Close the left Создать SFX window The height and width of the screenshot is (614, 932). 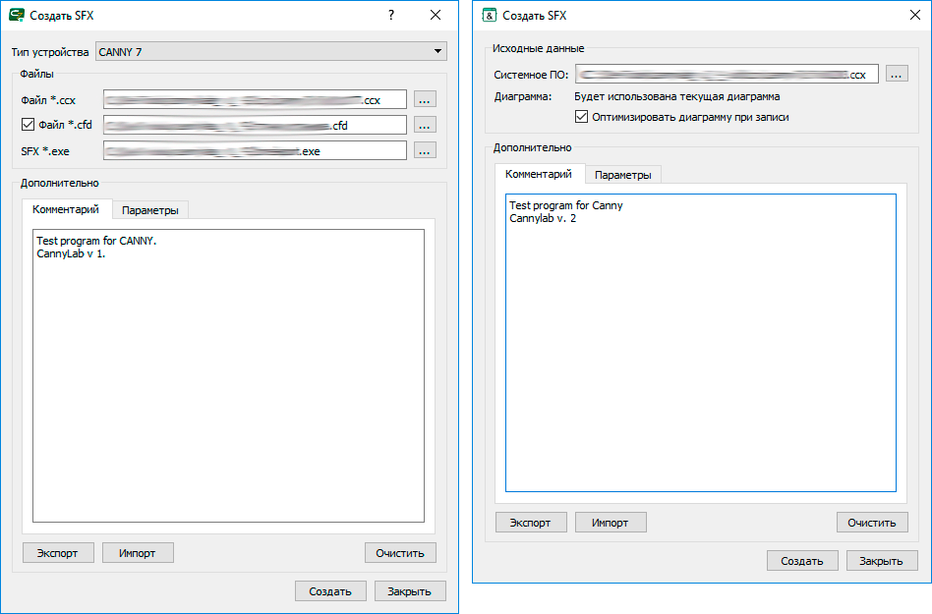(x=436, y=15)
